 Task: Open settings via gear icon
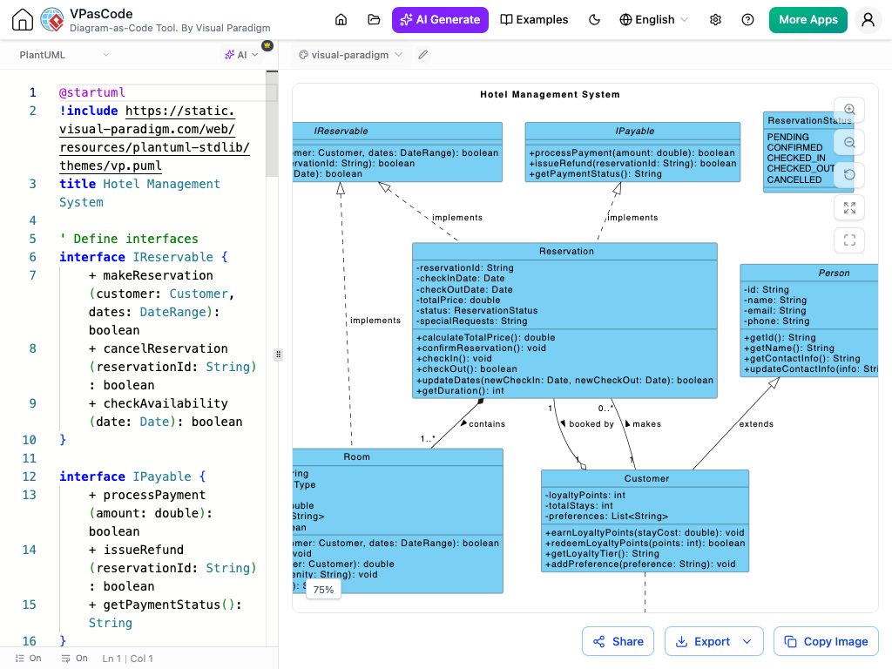(x=716, y=20)
